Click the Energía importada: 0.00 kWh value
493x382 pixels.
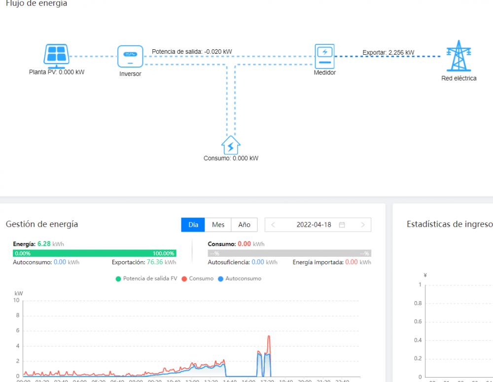pos(332,262)
